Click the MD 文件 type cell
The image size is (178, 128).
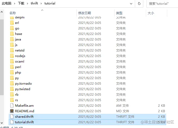pos(122,111)
